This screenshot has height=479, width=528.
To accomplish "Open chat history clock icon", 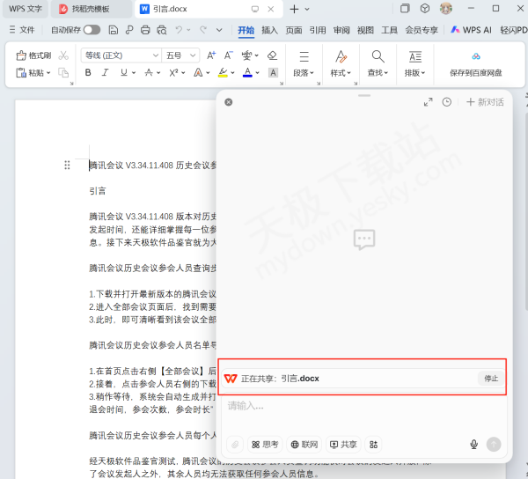I will click(447, 102).
